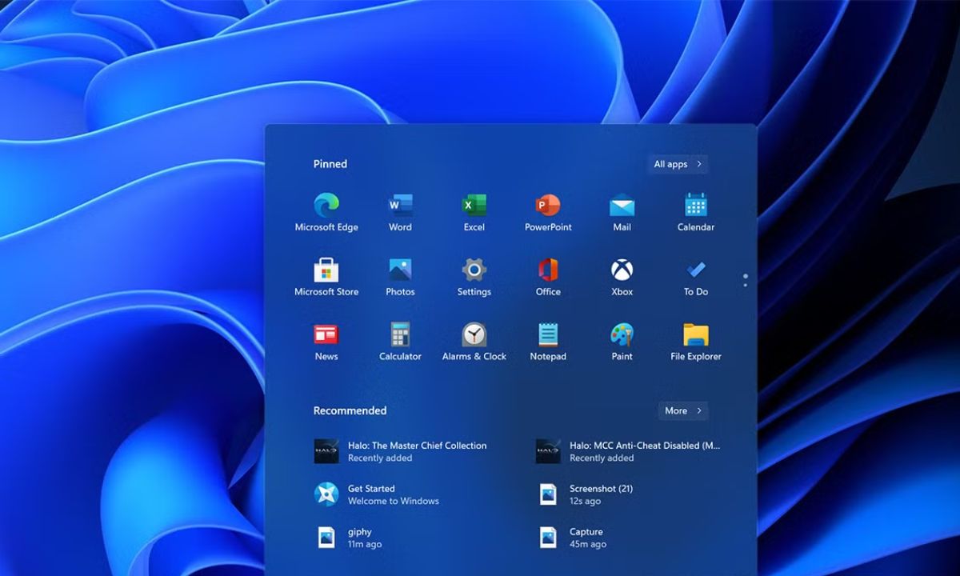Open the Capture recommended file

571,538
